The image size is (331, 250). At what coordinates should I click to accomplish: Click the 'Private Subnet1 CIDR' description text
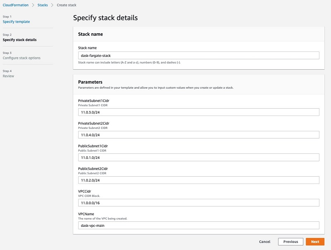pyautogui.click(x=93, y=105)
